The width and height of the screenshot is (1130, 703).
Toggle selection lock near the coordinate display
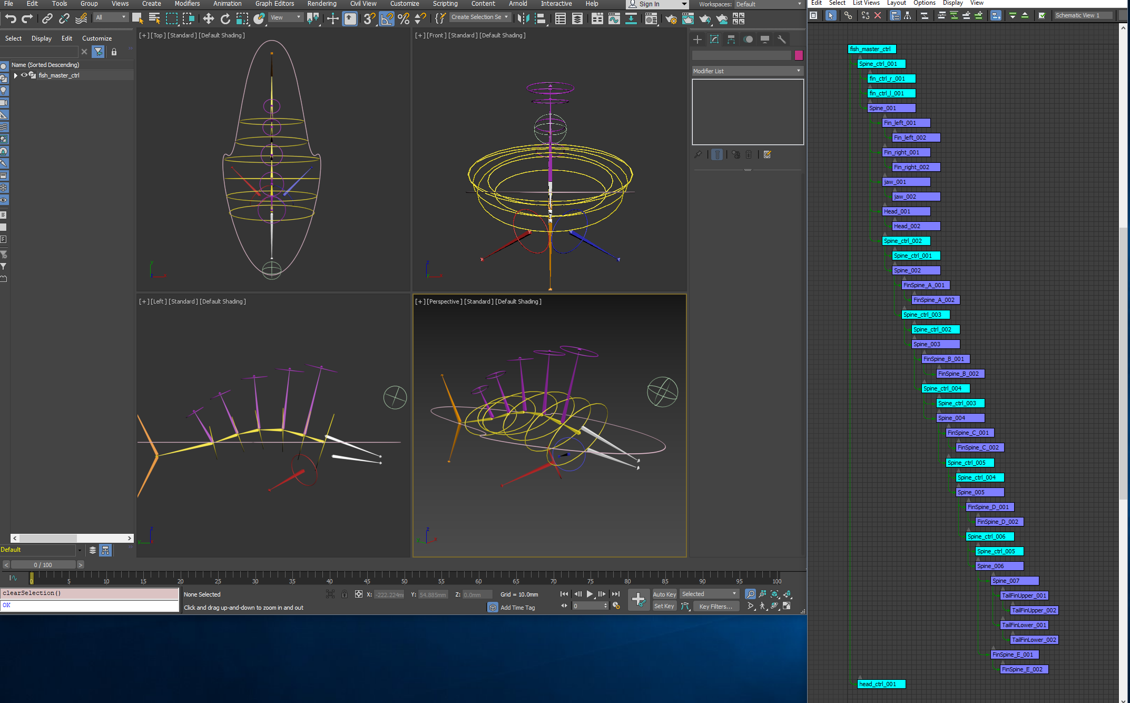345,594
